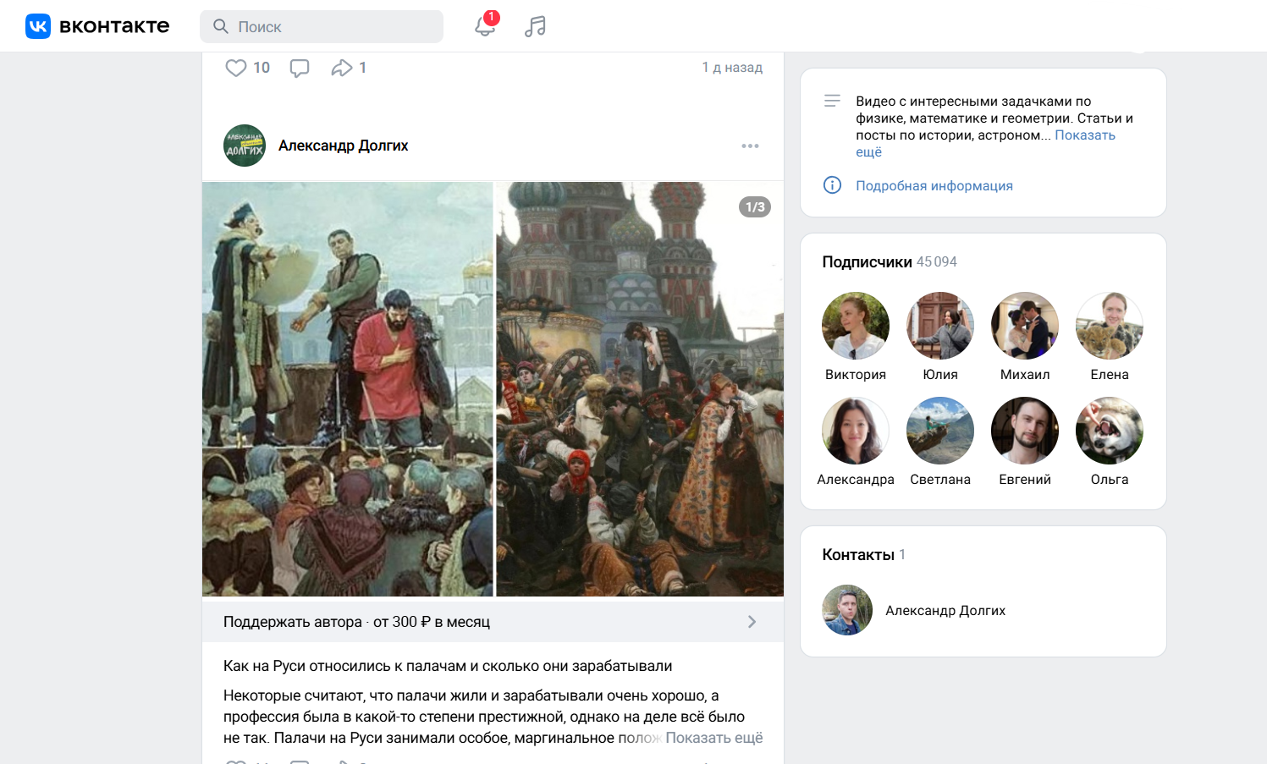
Task: Click the name Михаил
Action: (x=1025, y=375)
